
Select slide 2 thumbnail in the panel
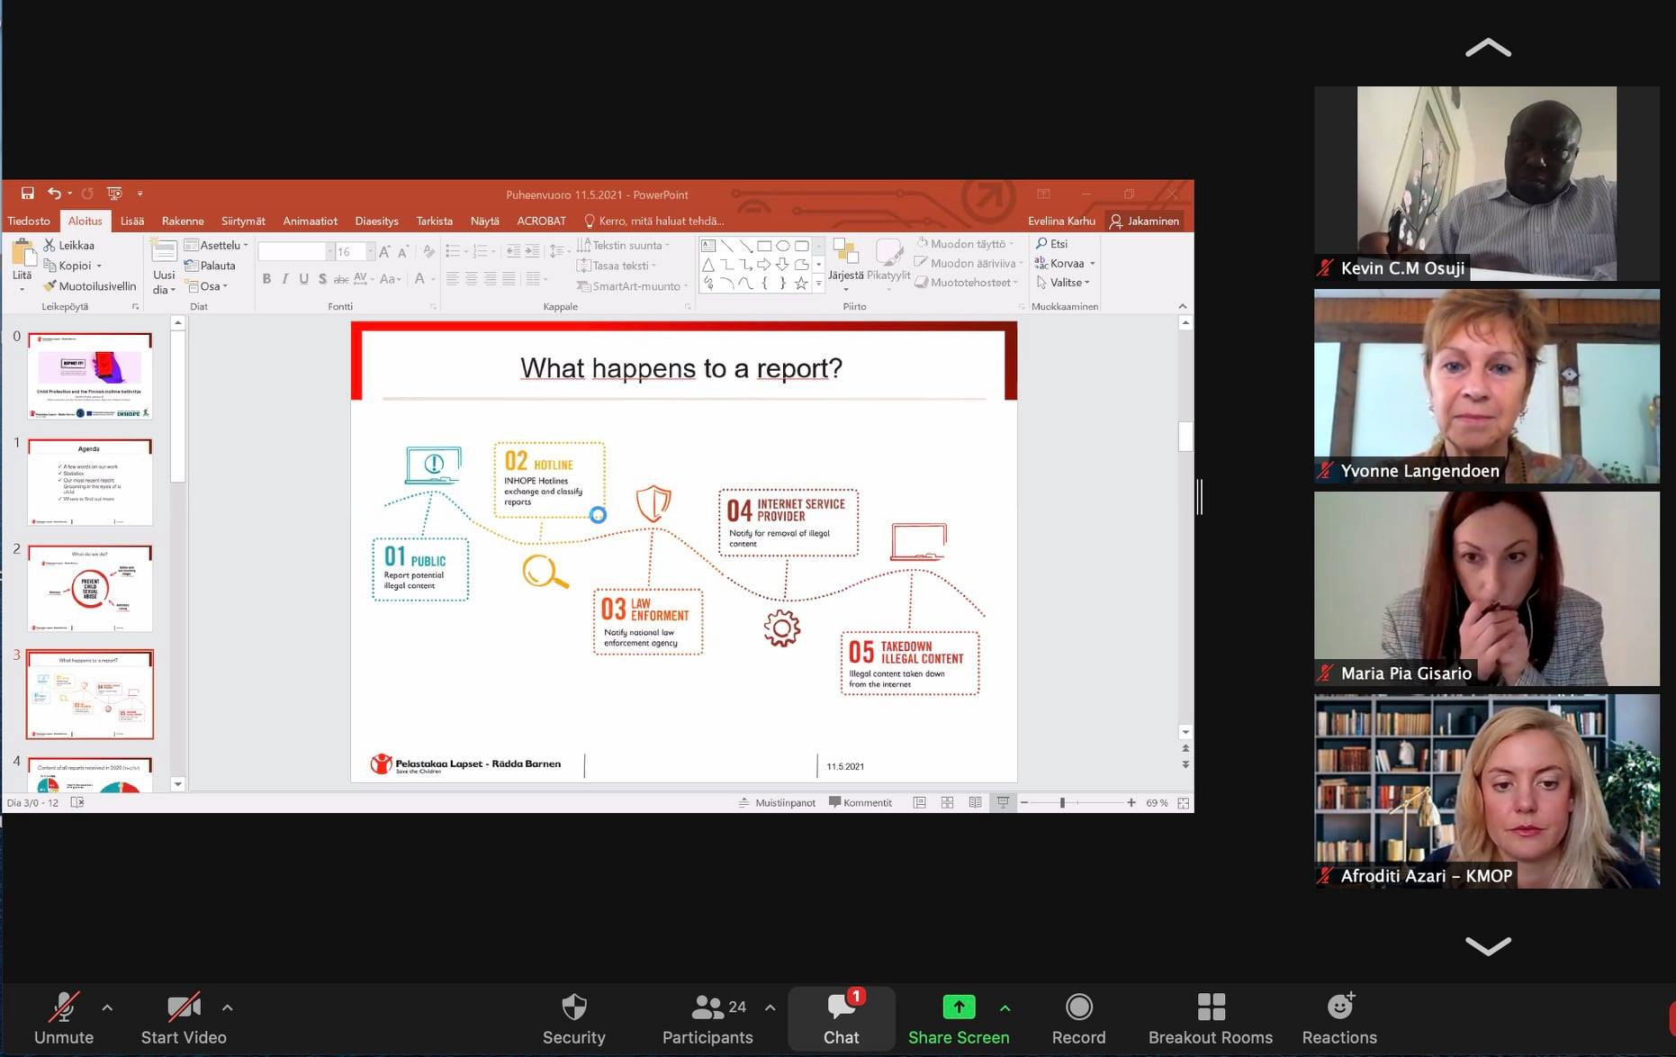[x=90, y=588]
